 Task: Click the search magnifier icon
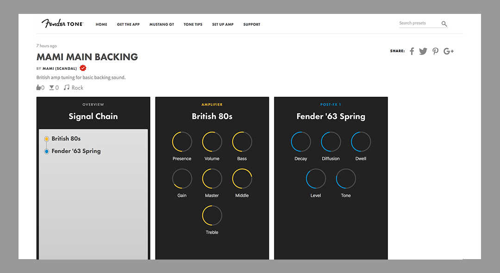[x=444, y=24]
